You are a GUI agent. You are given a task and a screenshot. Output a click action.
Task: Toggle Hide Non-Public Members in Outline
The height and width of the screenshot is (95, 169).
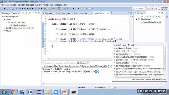click(x=156, y=17)
